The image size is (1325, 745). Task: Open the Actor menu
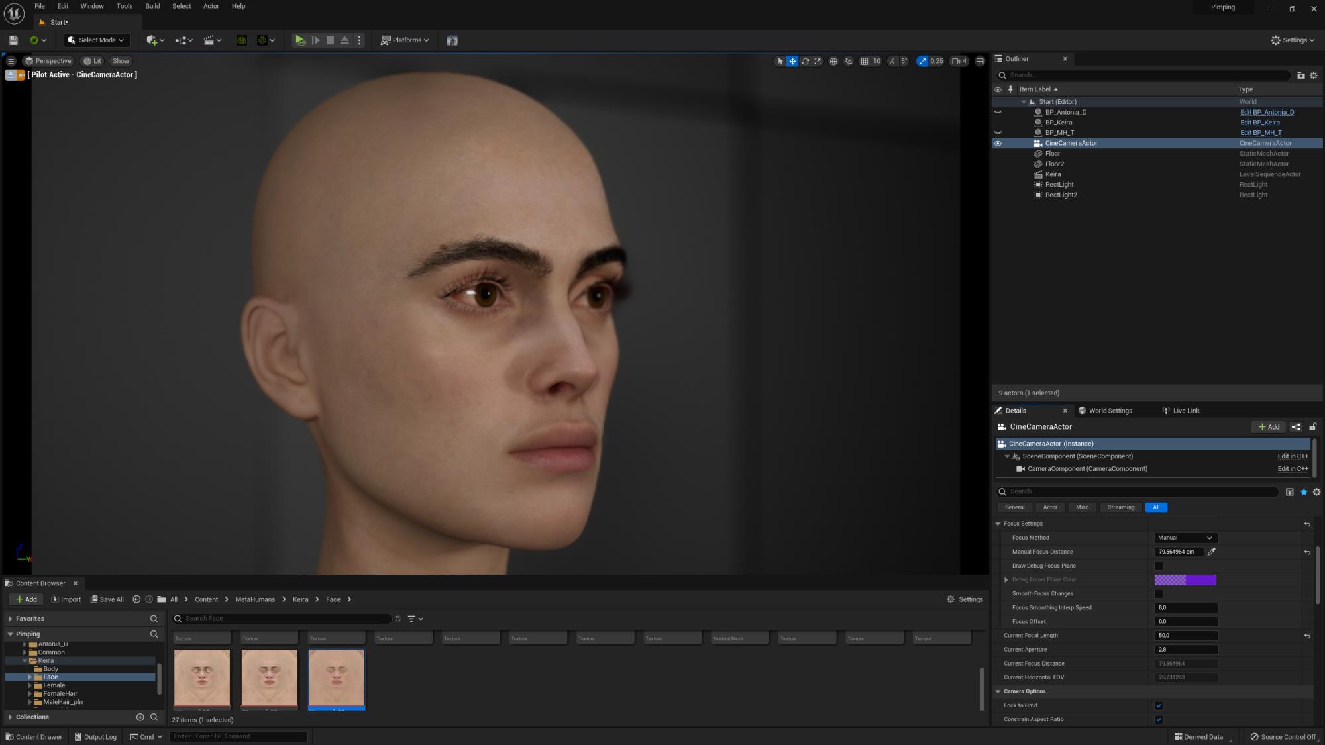pos(211,6)
